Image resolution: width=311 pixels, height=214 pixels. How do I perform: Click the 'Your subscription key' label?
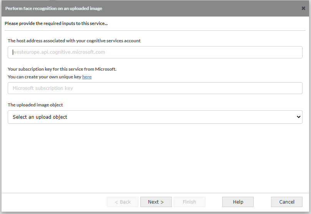coord(62,69)
